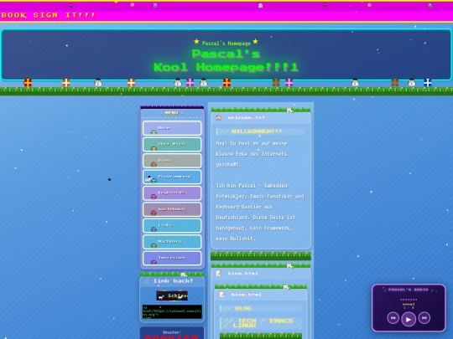Click the // BLOG heading
This screenshot has height=339, width=453.
[x=261, y=308]
